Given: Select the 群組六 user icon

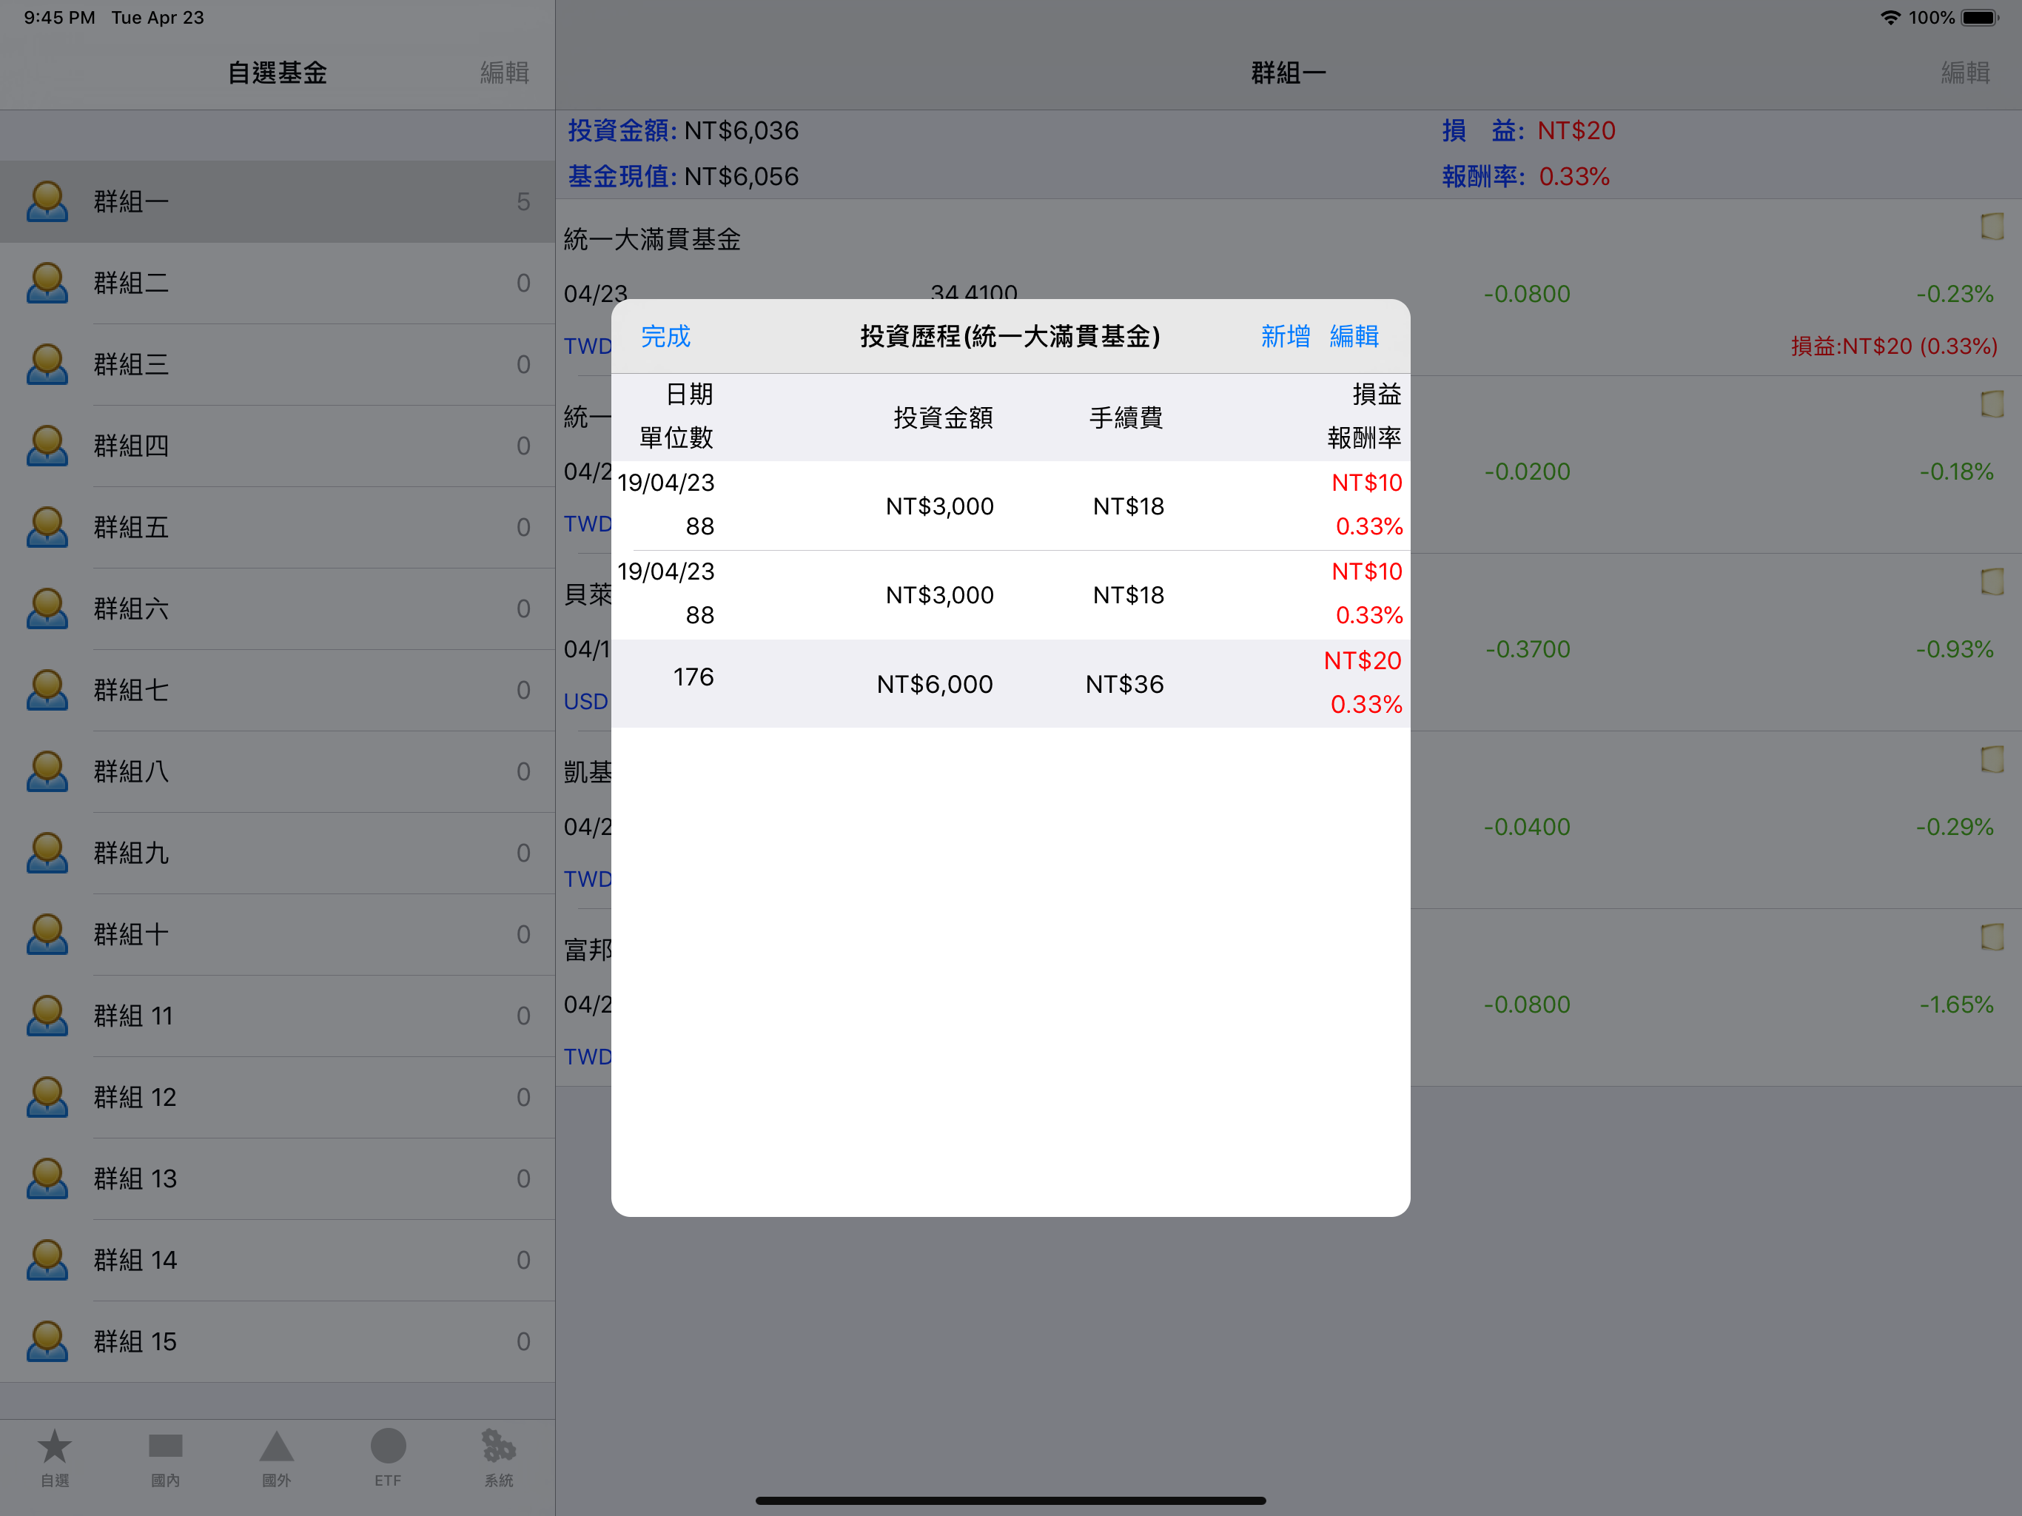Looking at the screenshot, I should click(x=47, y=608).
